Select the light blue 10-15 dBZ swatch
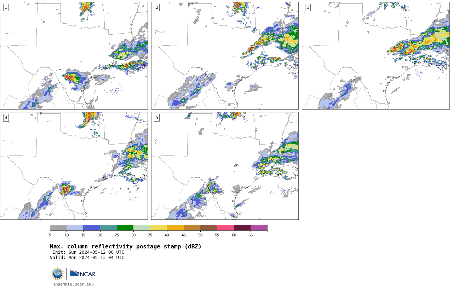The image size is (453, 288). point(75,228)
